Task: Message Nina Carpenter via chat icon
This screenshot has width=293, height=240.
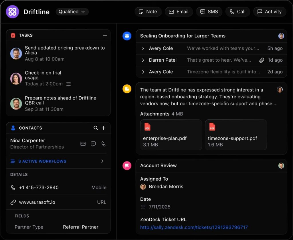Action: coord(93,144)
